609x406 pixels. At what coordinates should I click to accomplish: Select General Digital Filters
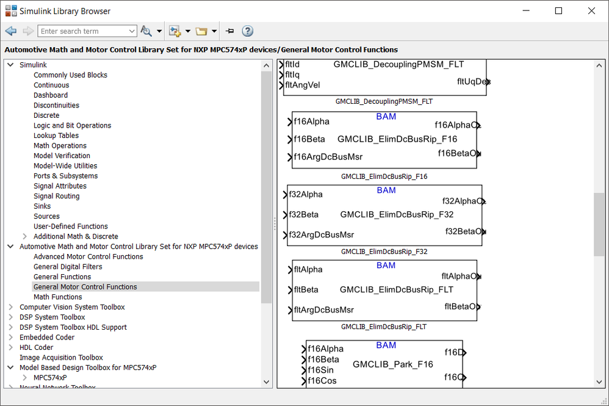(x=68, y=267)
